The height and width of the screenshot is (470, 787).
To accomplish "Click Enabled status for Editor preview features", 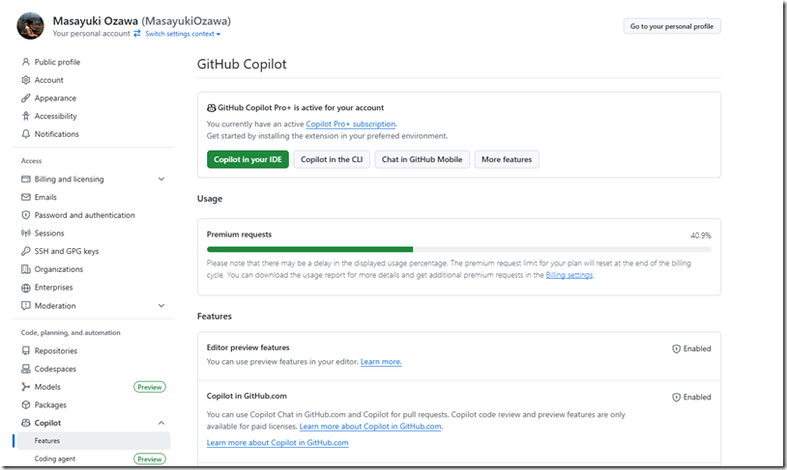I will pyautogui.click(x=697, y=348).
